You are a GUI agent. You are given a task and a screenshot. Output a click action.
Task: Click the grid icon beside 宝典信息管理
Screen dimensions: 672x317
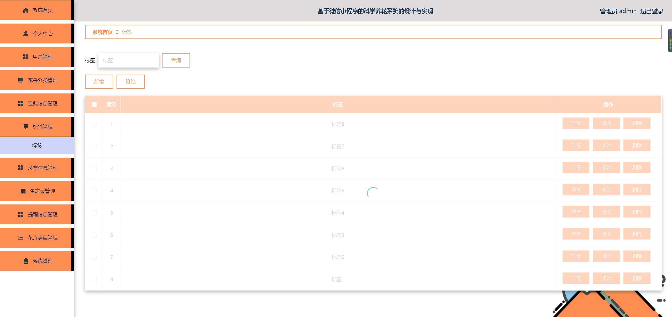click(x=21, y=103)
